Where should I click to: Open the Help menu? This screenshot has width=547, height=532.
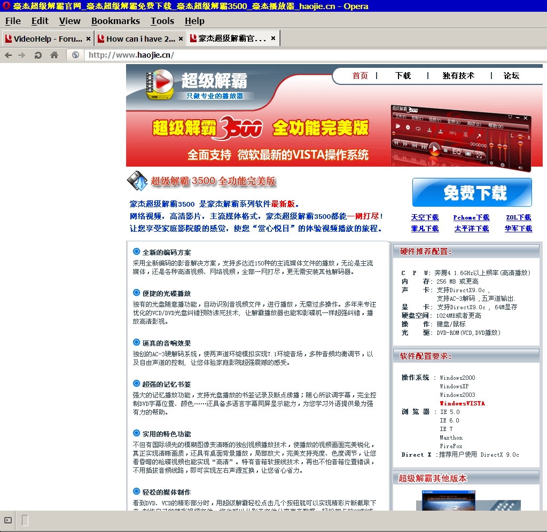point(194,21)
